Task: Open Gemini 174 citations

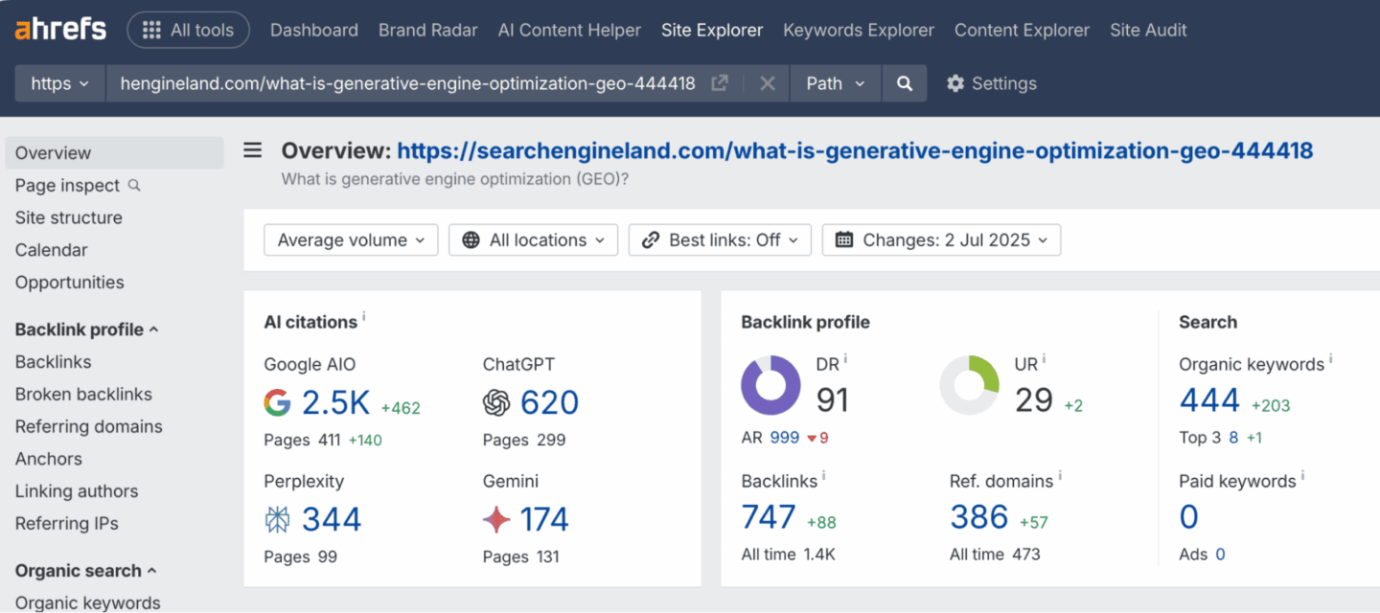Action: click(544, 520)
